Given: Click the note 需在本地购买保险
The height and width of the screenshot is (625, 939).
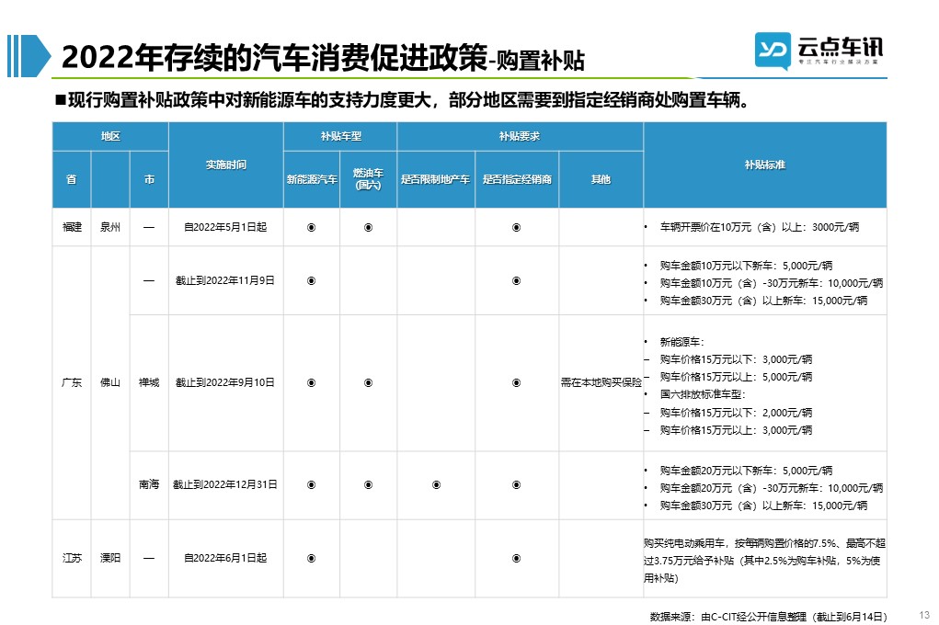Looking at the screenshot, I should (x=601, y=382).
